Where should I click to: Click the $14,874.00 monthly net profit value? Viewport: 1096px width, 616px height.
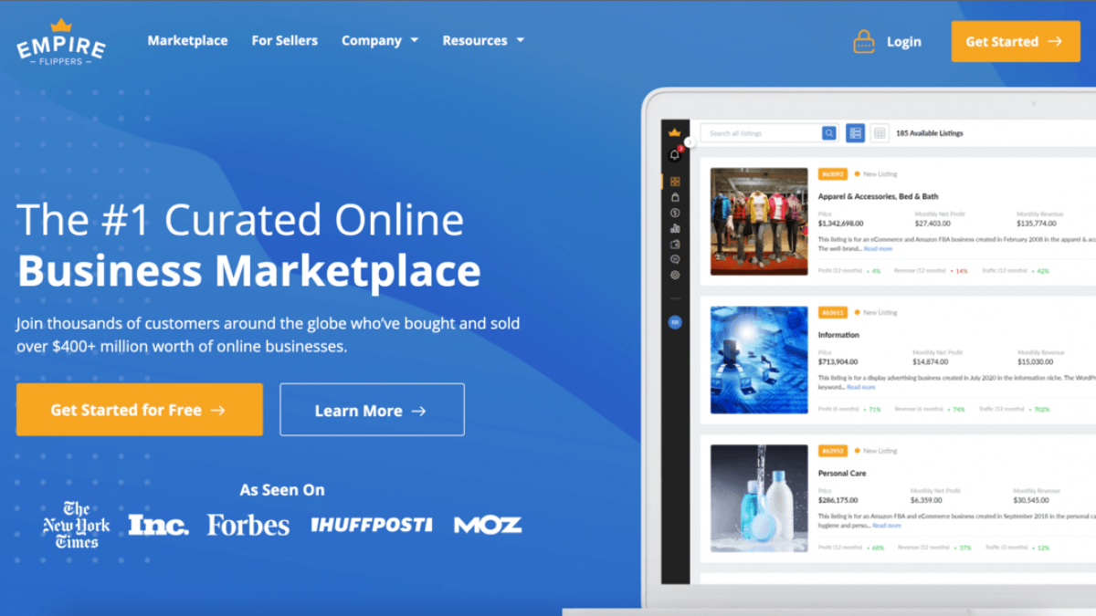pos(931,362)
